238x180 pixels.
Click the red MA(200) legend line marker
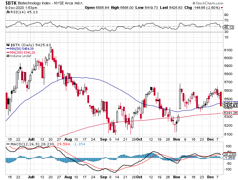[8, 52]
